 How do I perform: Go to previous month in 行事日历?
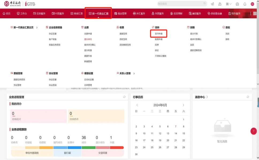pyautogui.click(x=137, y=105)
